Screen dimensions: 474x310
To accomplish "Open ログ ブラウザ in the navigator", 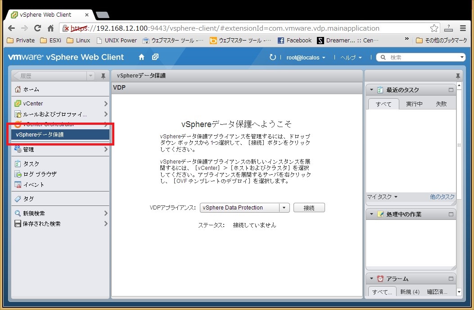I will point(60,174).
